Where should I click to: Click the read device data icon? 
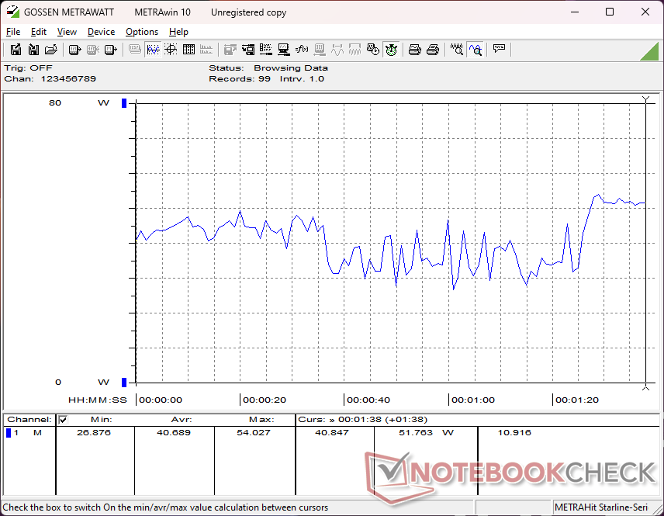(x=74, y=50)
